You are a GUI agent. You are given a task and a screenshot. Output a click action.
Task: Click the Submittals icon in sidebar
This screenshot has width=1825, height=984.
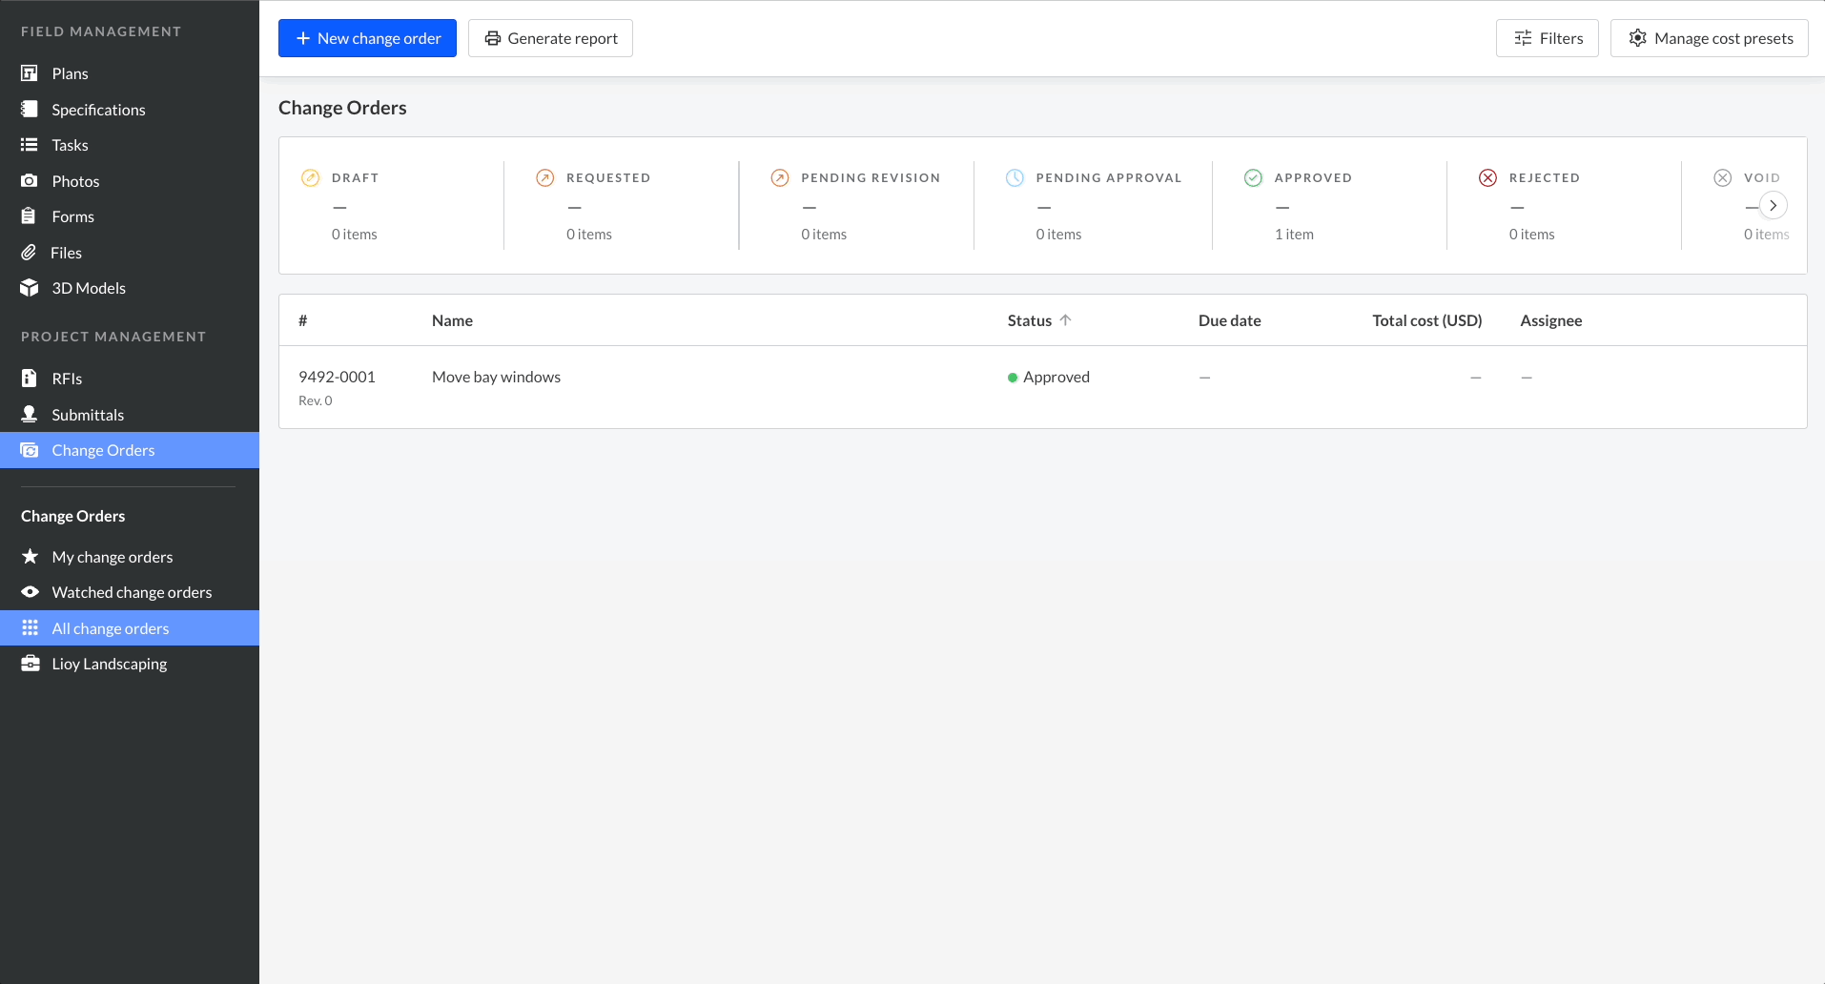[x=30, y=415]
